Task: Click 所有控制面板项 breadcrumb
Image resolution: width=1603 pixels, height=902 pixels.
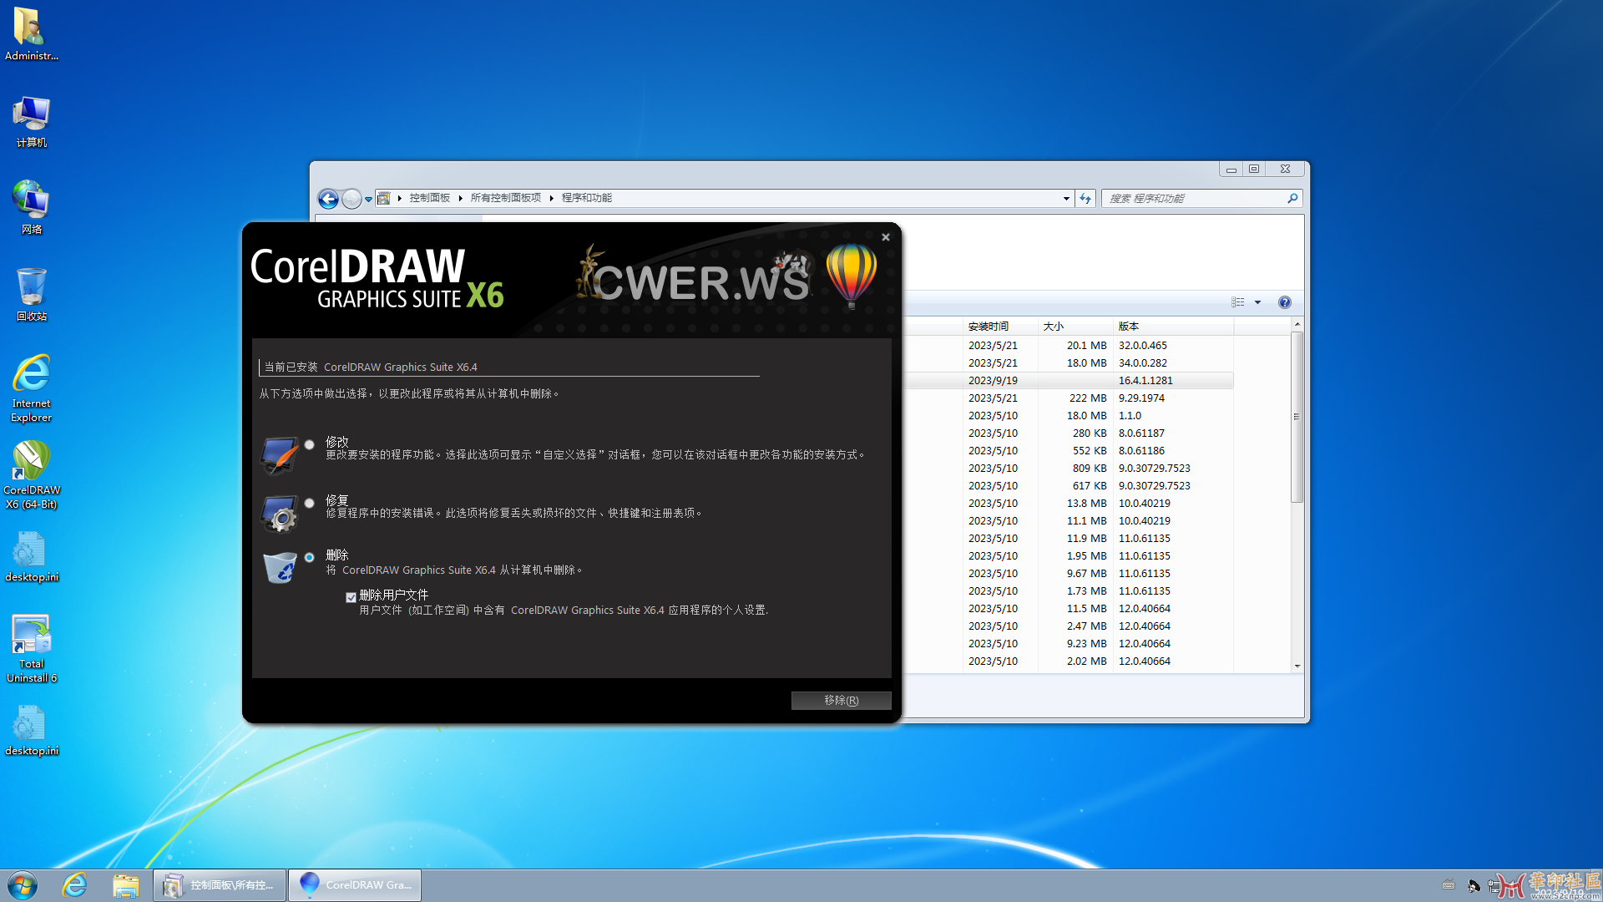Action: (x=505, y=198)
